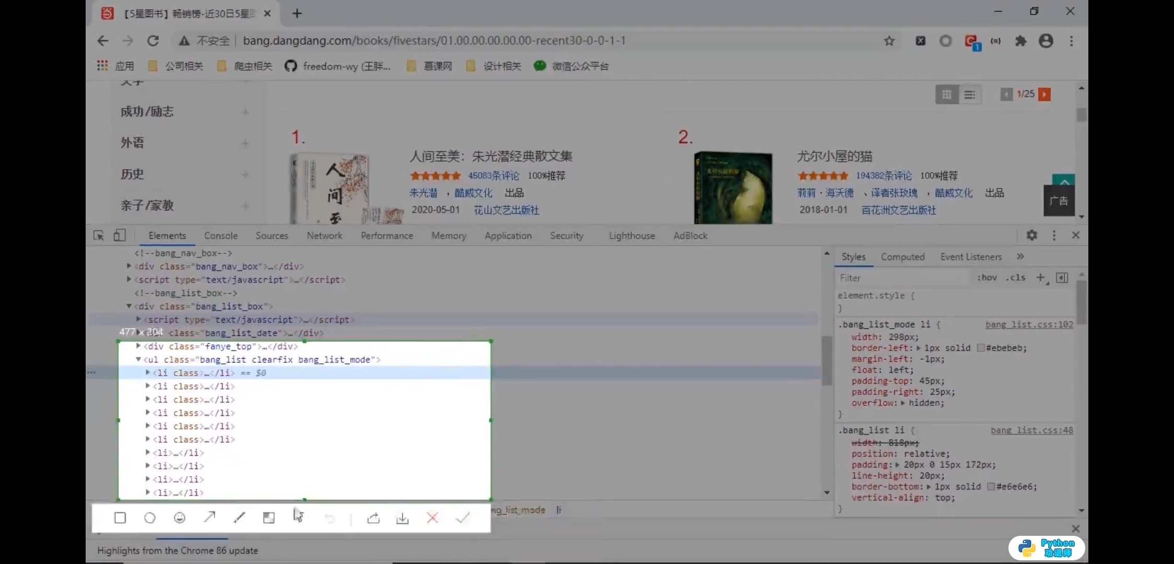
Task: Open DevTools more options menu
Action: (1054, 236)
